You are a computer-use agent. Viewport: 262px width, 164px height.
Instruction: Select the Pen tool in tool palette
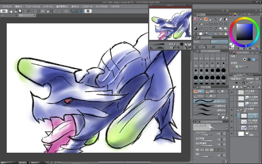tap(201, 19)
